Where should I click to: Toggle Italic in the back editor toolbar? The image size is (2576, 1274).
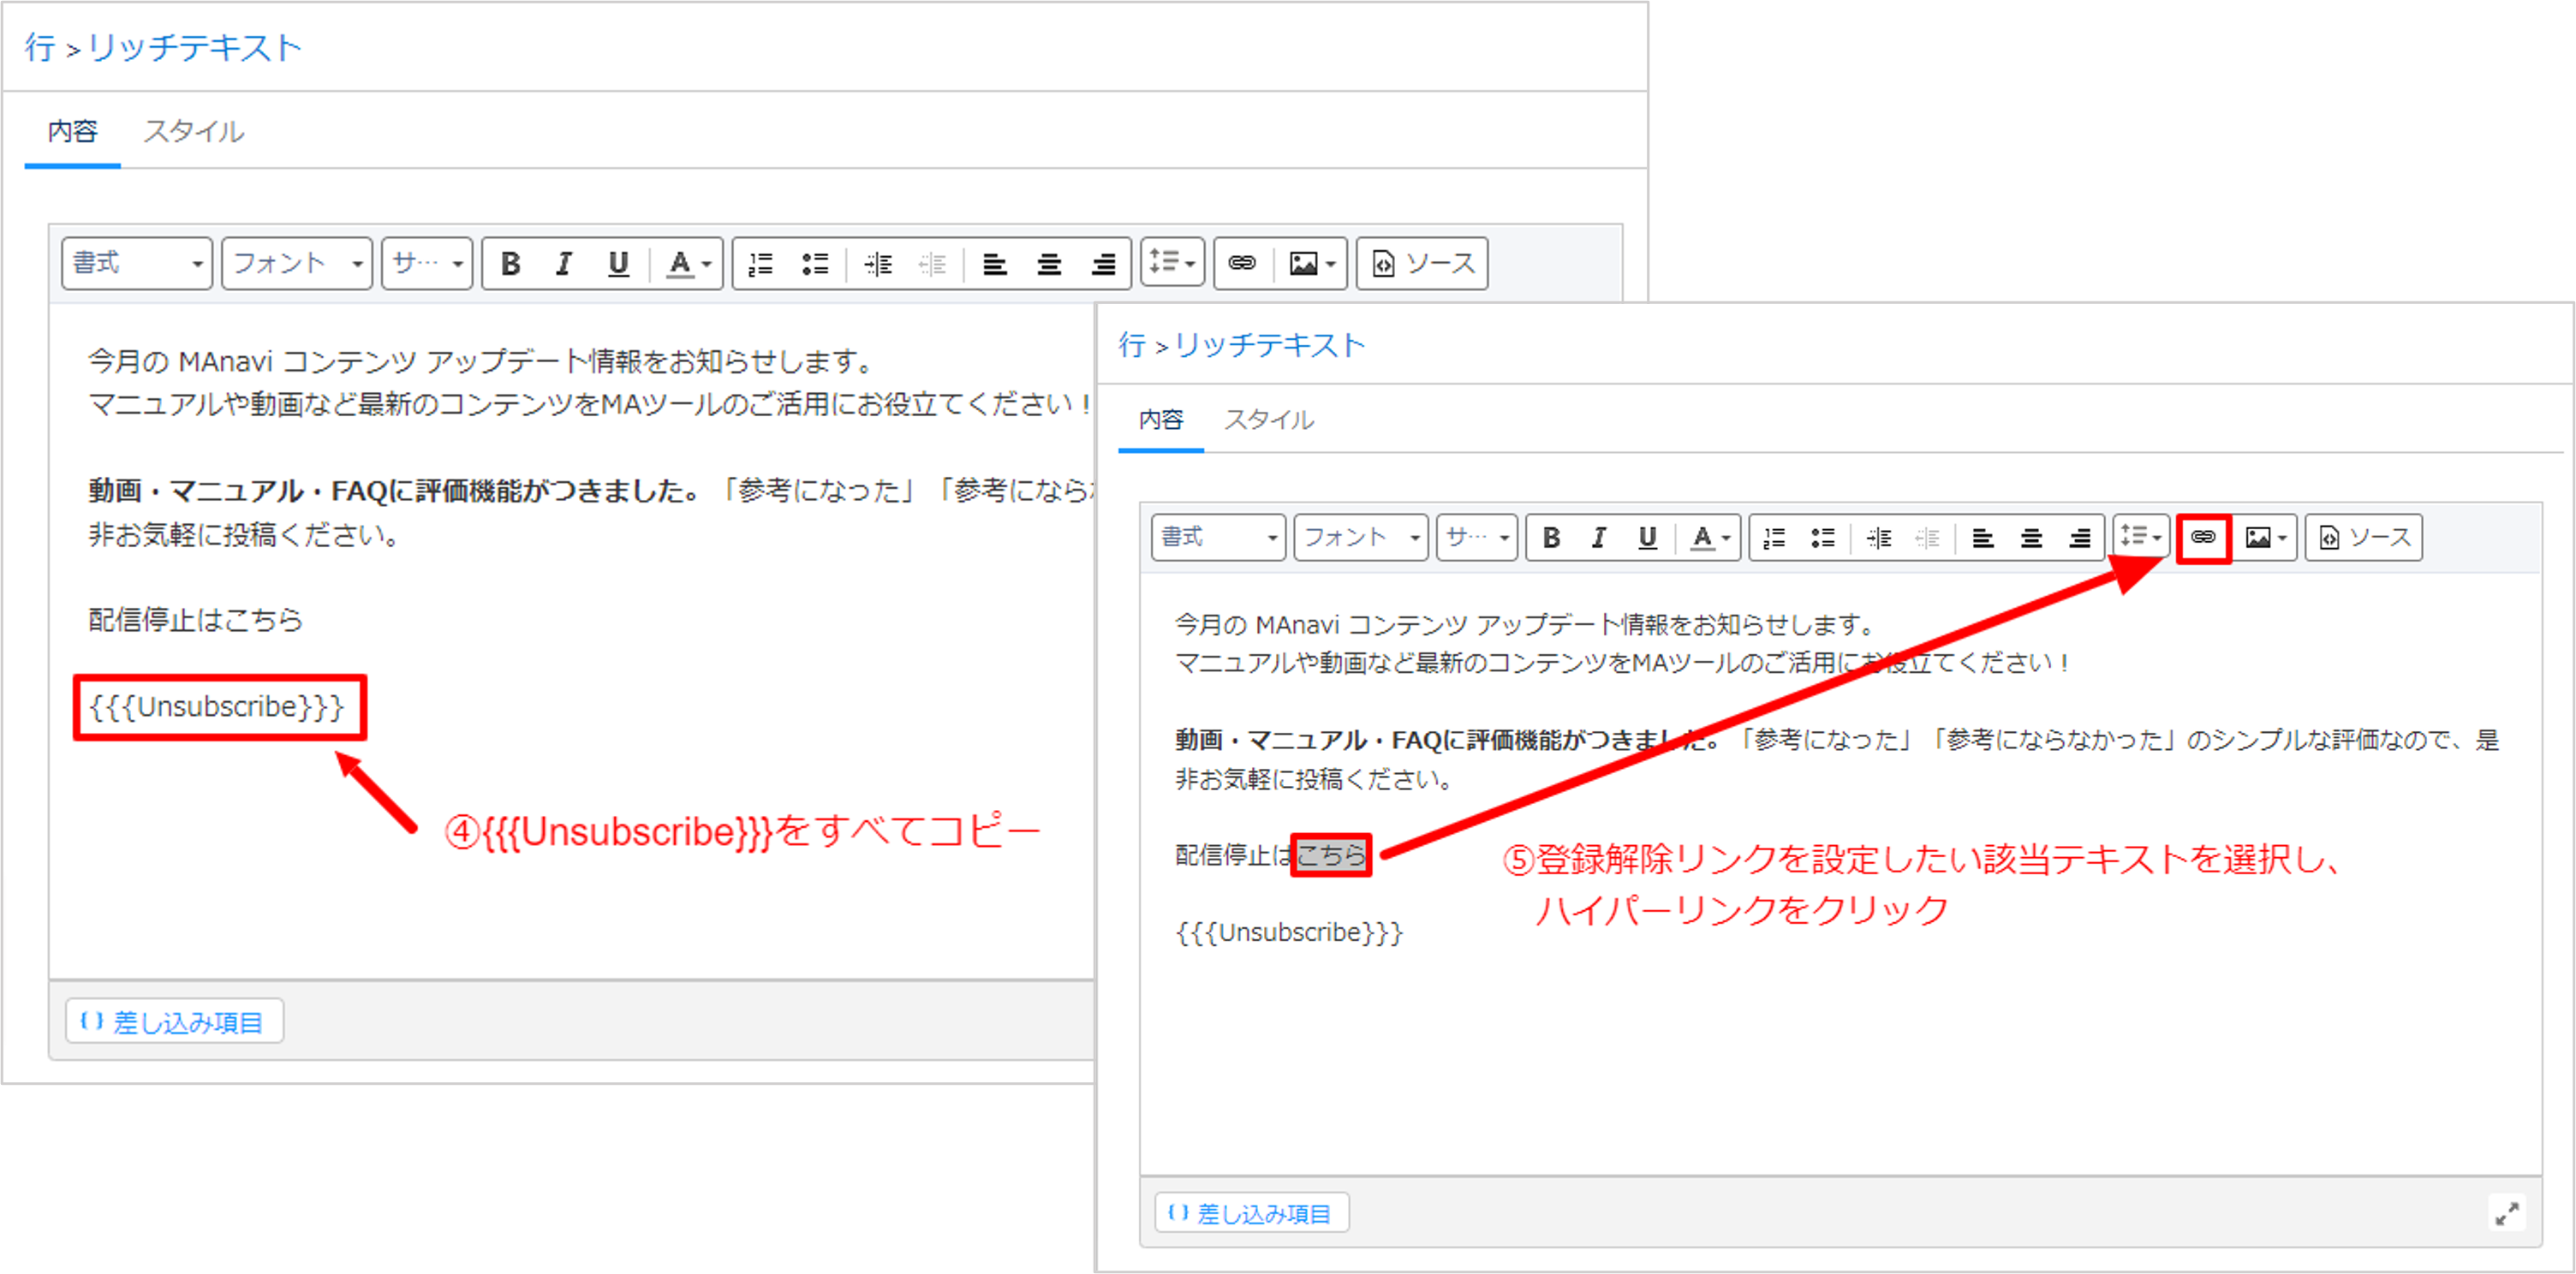pos(564,264)
